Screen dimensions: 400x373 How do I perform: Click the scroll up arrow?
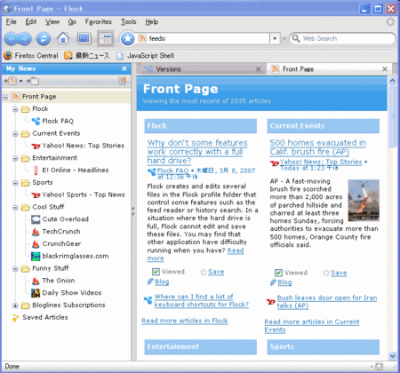click(392, 80)
